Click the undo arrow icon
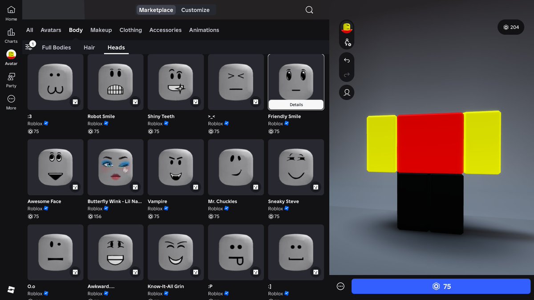This screenshot has height=300, width=534. pos(347,60)
